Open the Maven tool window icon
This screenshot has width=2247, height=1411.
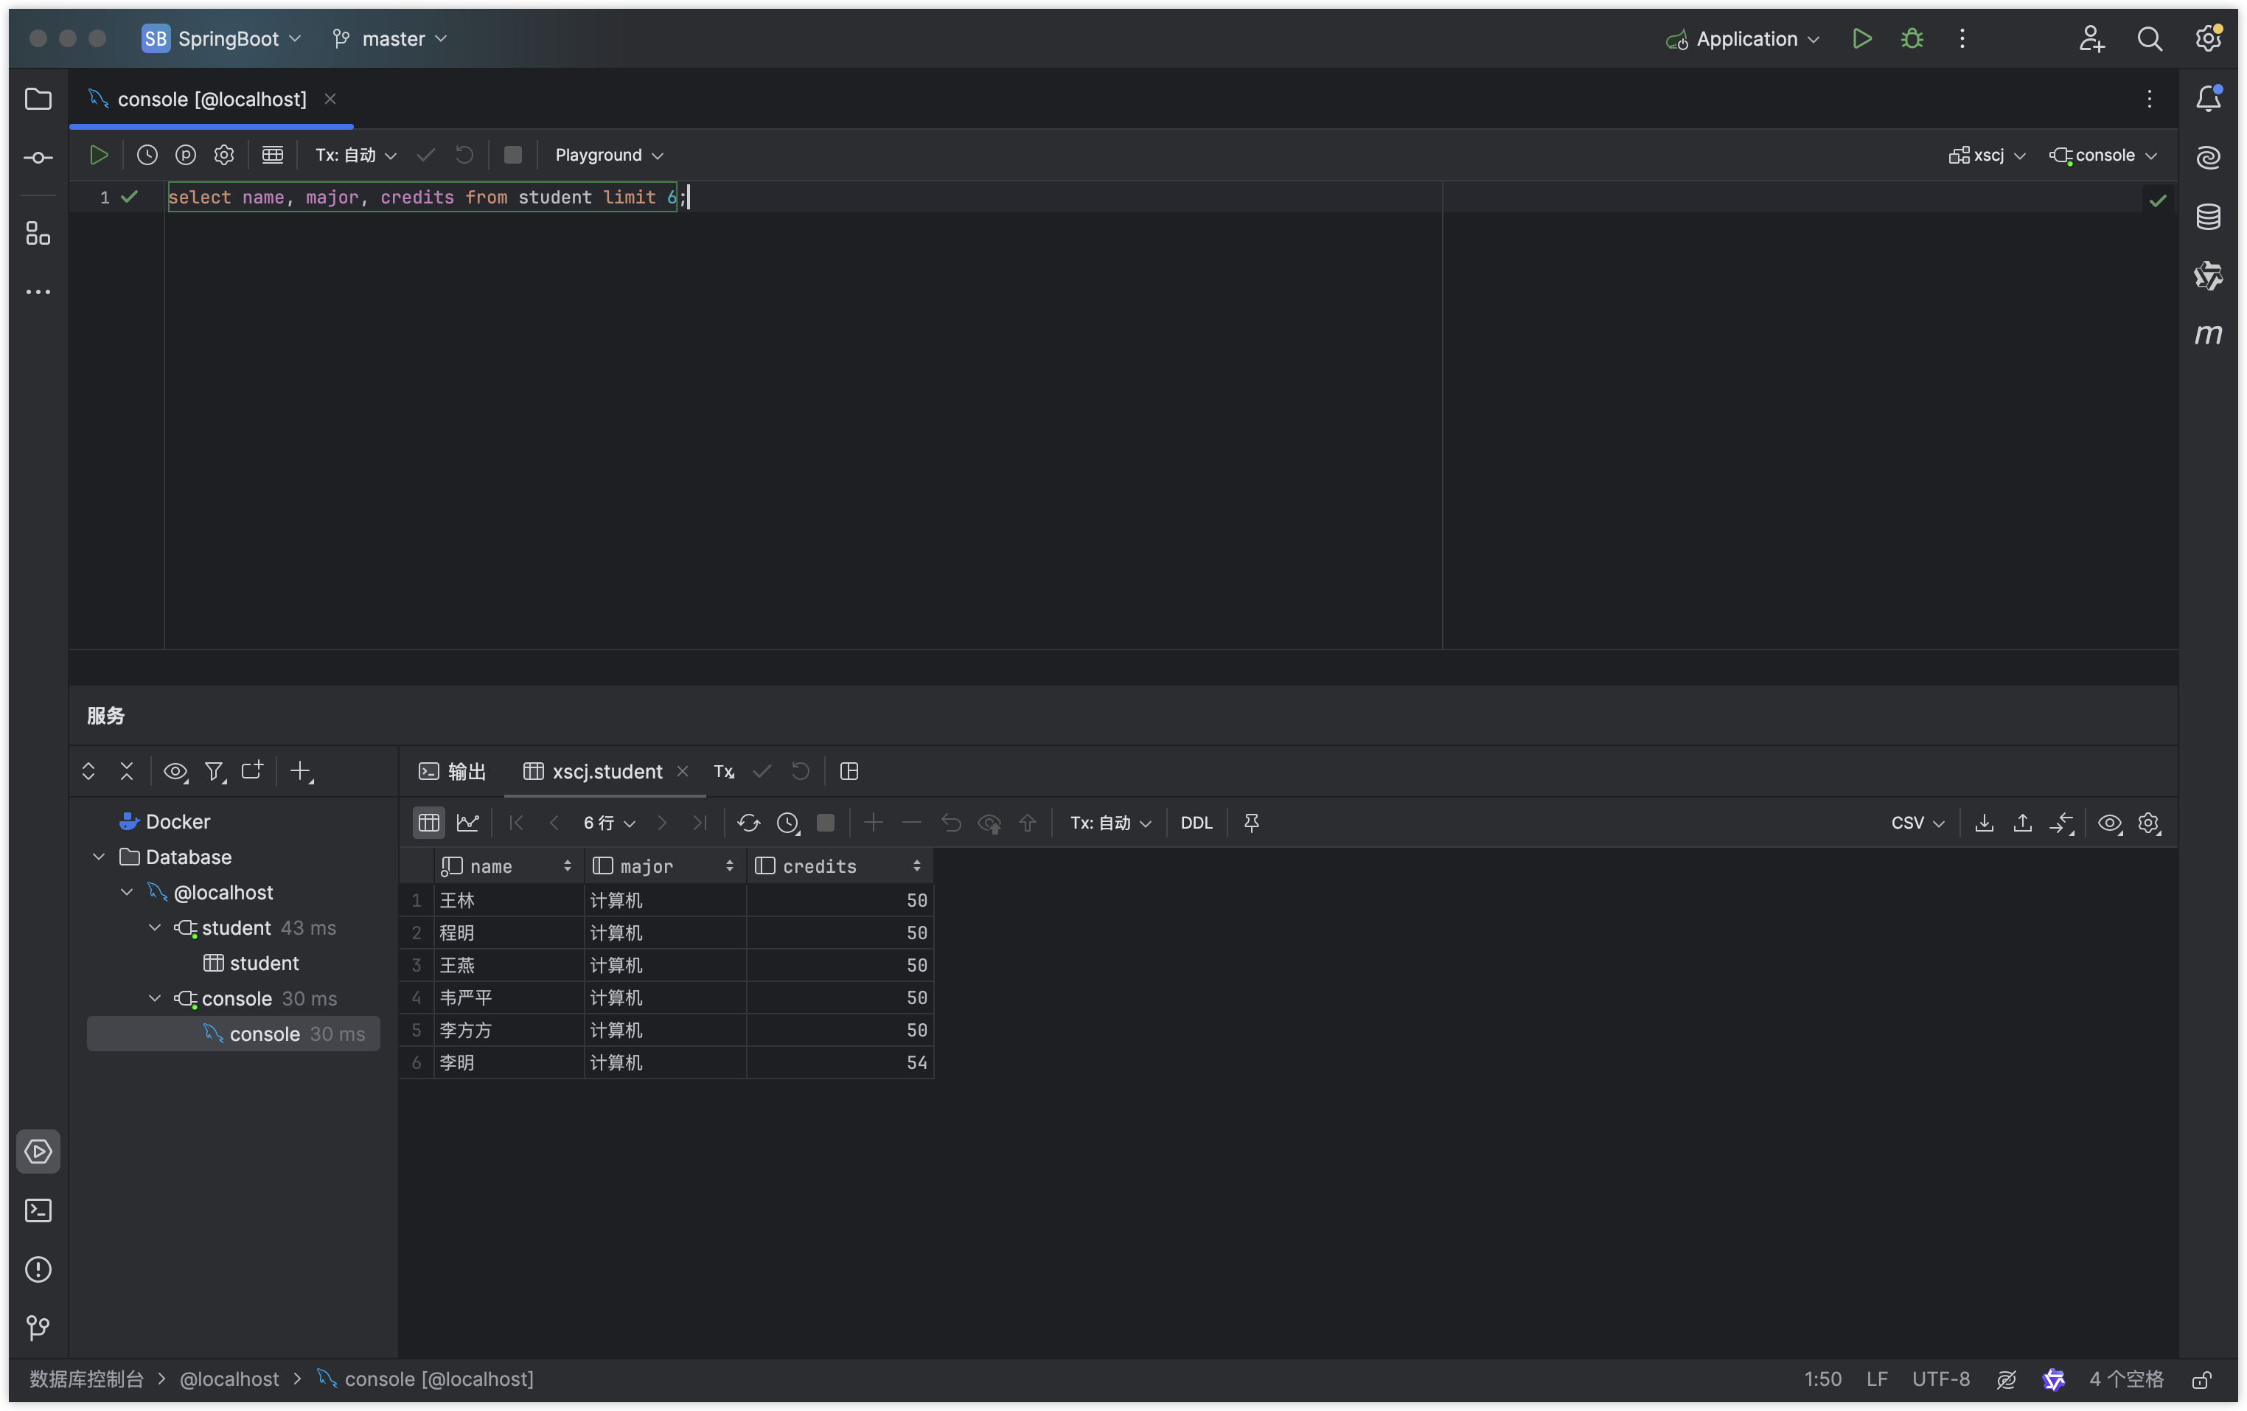tap(2208, 333)
